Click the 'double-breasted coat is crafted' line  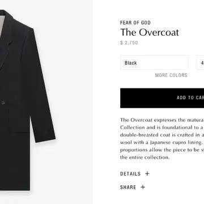point(162,135)
